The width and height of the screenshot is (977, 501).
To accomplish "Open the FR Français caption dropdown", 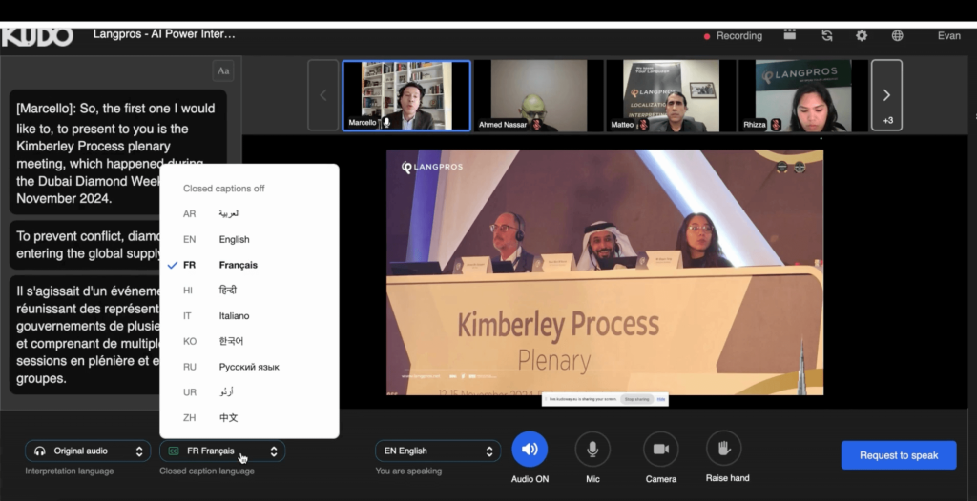I will click(222, 451).
